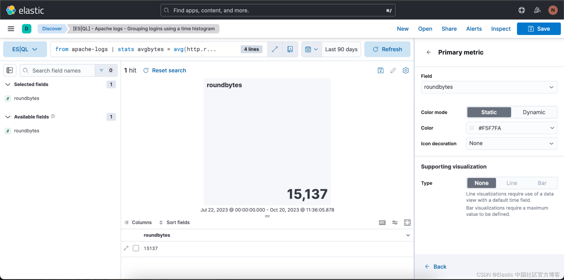Open the Columns selector
Image resolution: width=564 pixels, height=280 pixels.
(138, 223)
